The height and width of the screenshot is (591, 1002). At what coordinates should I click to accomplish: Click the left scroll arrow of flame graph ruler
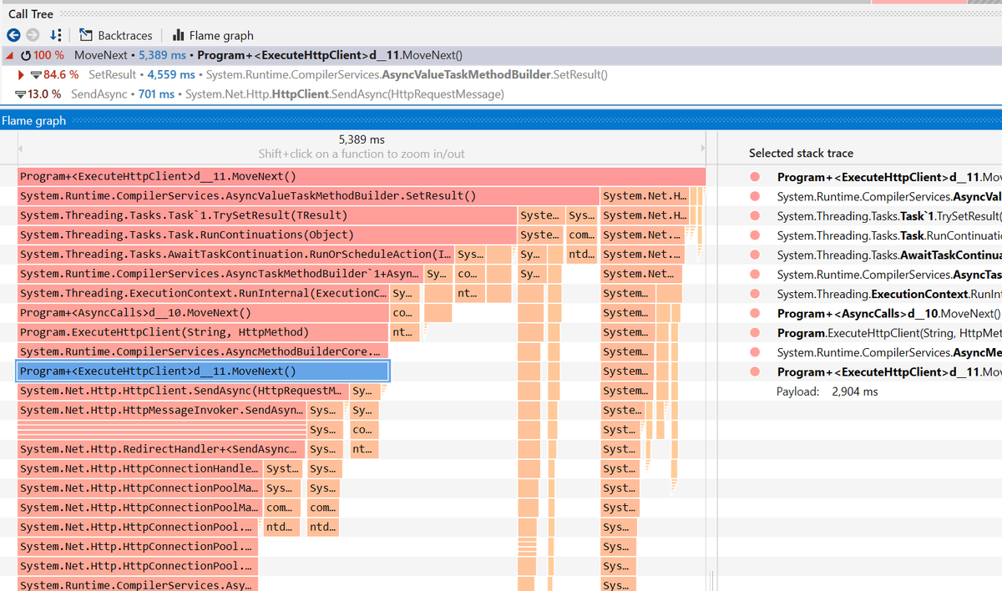coord(22,149)
